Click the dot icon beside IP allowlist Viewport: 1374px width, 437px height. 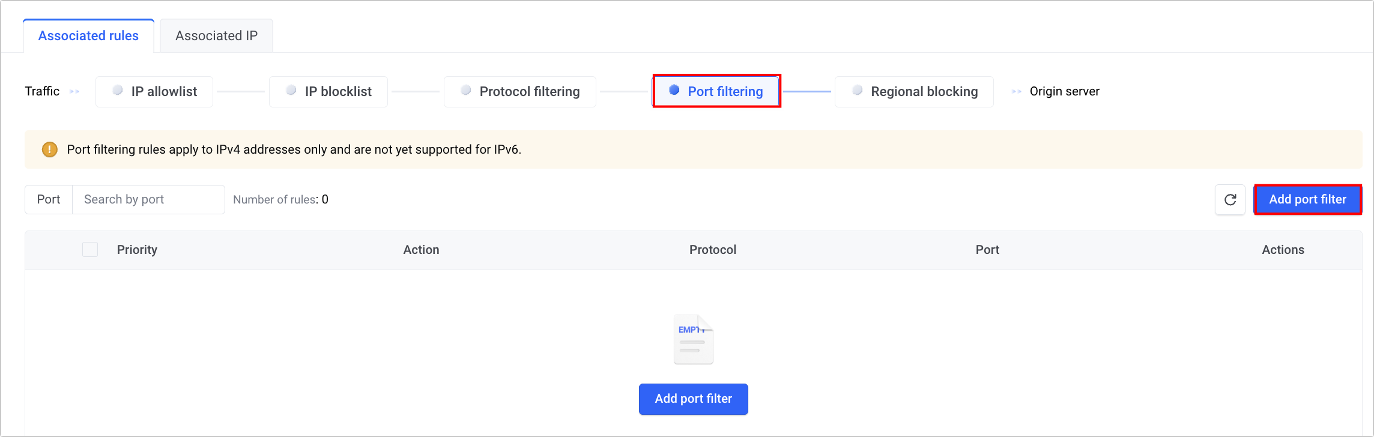tap(118, 90)
